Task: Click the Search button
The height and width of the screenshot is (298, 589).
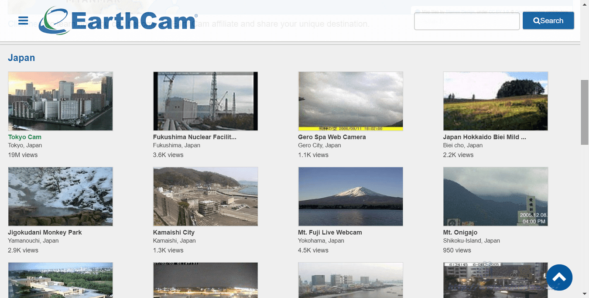Action: point(548,21)
